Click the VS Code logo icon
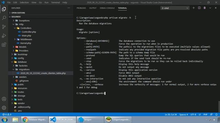Screen dimensions: 220x123 pos(3,2)
